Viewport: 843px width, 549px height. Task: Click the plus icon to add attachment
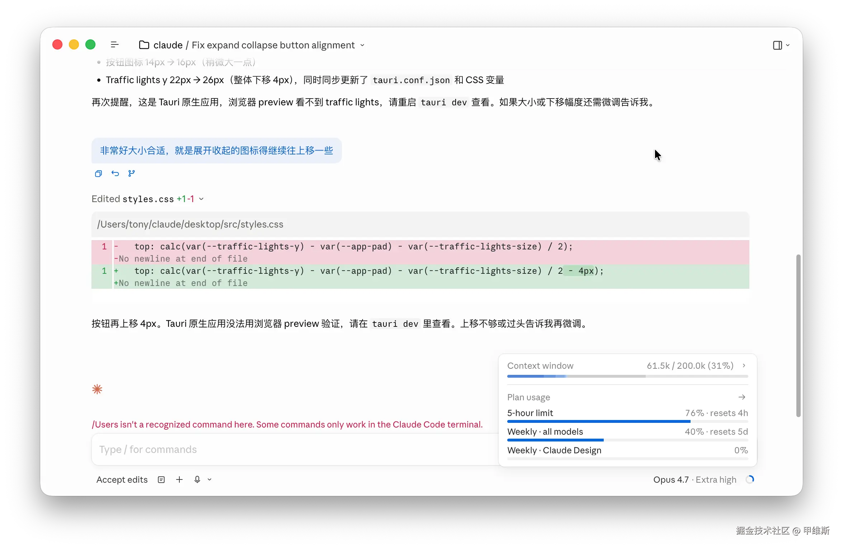179,479
